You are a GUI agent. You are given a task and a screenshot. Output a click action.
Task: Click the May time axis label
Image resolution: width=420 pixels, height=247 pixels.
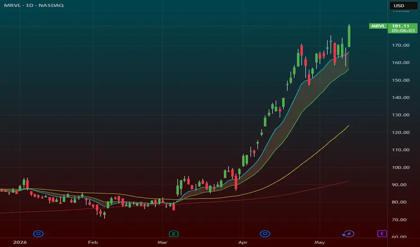tap(320, 243)
